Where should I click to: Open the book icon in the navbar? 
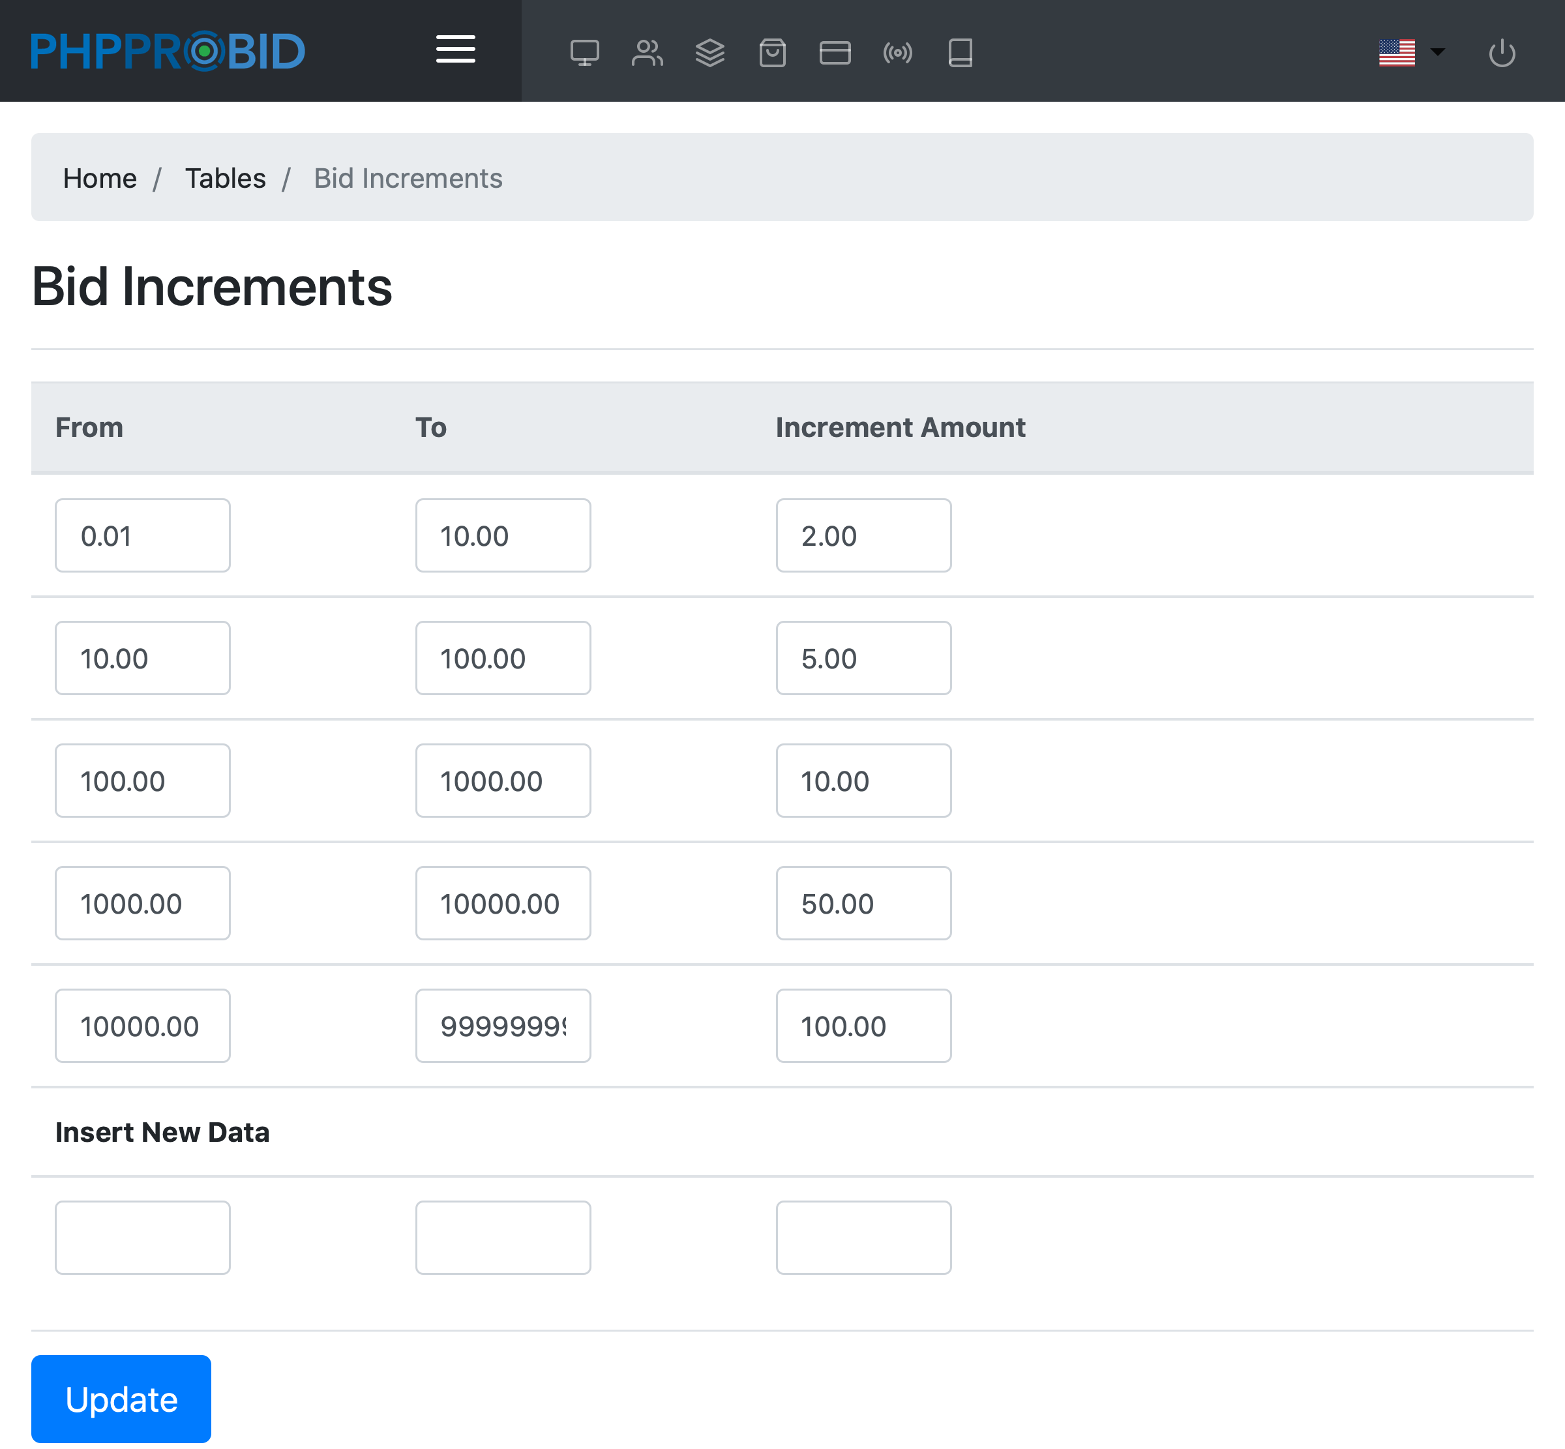pyautogui.click(x=961, y=53)
